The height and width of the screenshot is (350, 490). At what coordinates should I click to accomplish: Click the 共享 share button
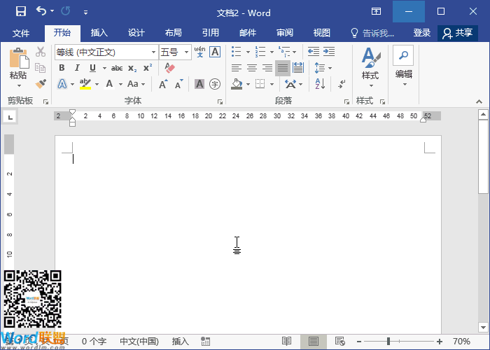click(x=458, y=33)
